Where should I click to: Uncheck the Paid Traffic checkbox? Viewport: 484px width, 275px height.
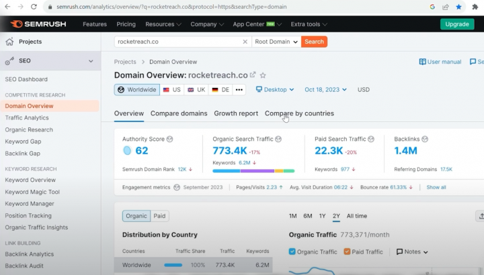point(348,252)
